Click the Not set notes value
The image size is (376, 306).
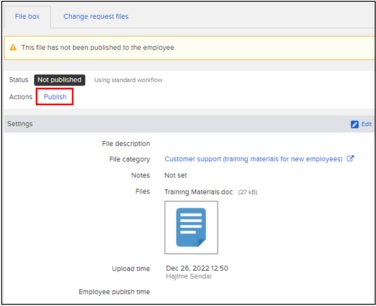point(176,175)
